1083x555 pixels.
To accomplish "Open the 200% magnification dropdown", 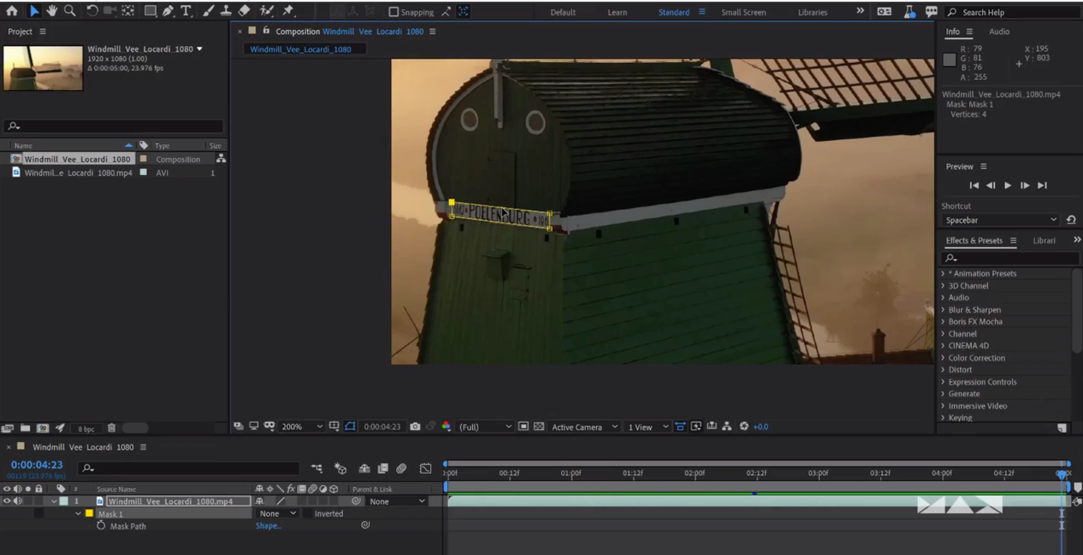I will (x=302, y=427).
